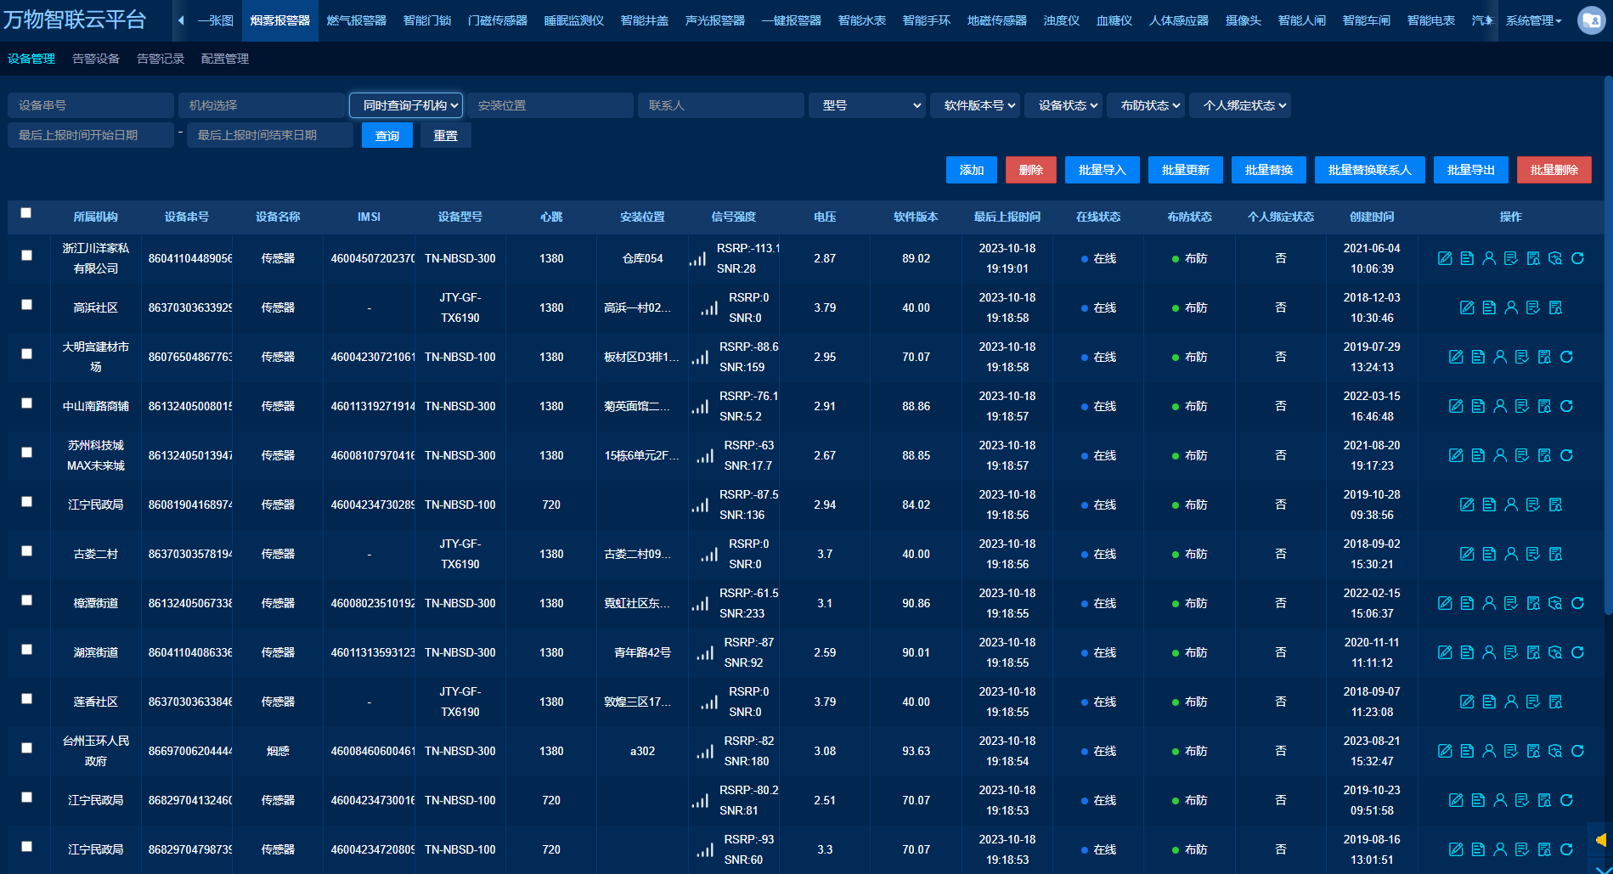
Task: Check the 苏州科技城MAX未来城 row checkbox
Action: pyautogui.click(x=26, y=452)
